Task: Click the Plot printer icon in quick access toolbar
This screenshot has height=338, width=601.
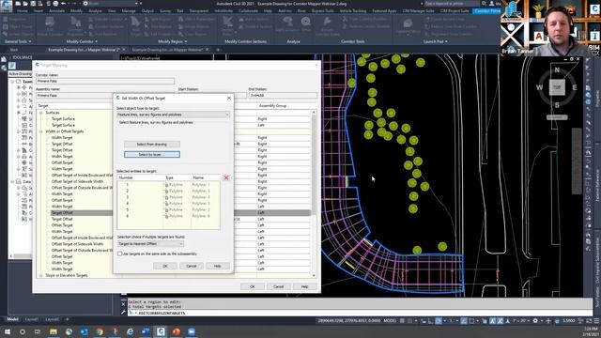Action: [x=55, y=4]
